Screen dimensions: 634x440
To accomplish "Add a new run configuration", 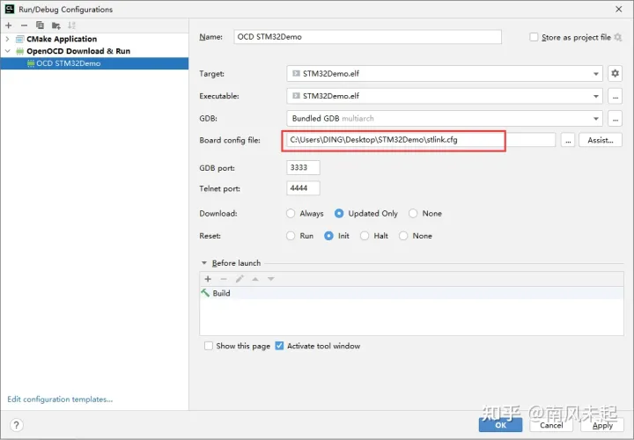I will [x=9, y=26].
